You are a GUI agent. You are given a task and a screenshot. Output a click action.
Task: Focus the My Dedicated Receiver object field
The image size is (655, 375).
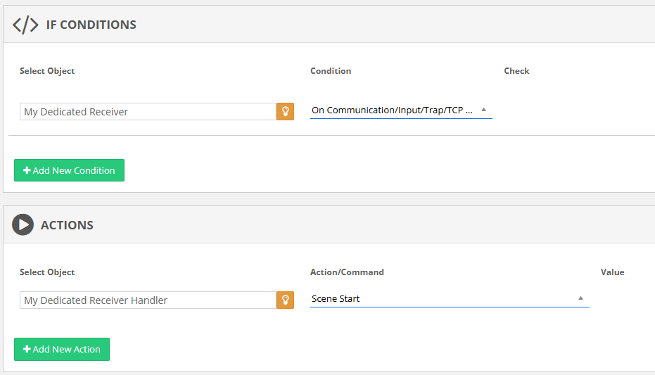coord(148,111)
